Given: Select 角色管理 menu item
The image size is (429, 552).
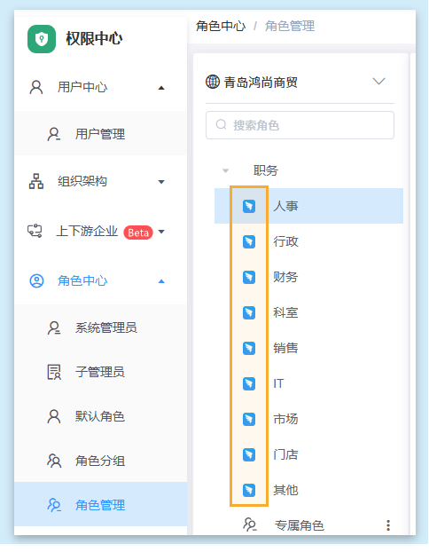Looking at the screenshot, I should [x=100, y=504].
